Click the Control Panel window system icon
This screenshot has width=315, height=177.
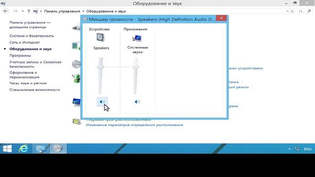click(x=3, y=3)
